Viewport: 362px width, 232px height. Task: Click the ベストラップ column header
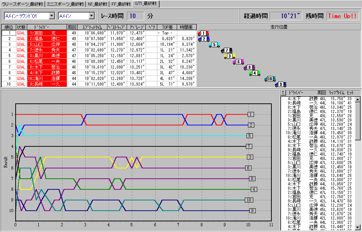(x=117, y=27)
